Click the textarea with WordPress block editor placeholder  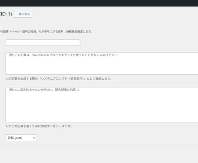pos(102,63)
